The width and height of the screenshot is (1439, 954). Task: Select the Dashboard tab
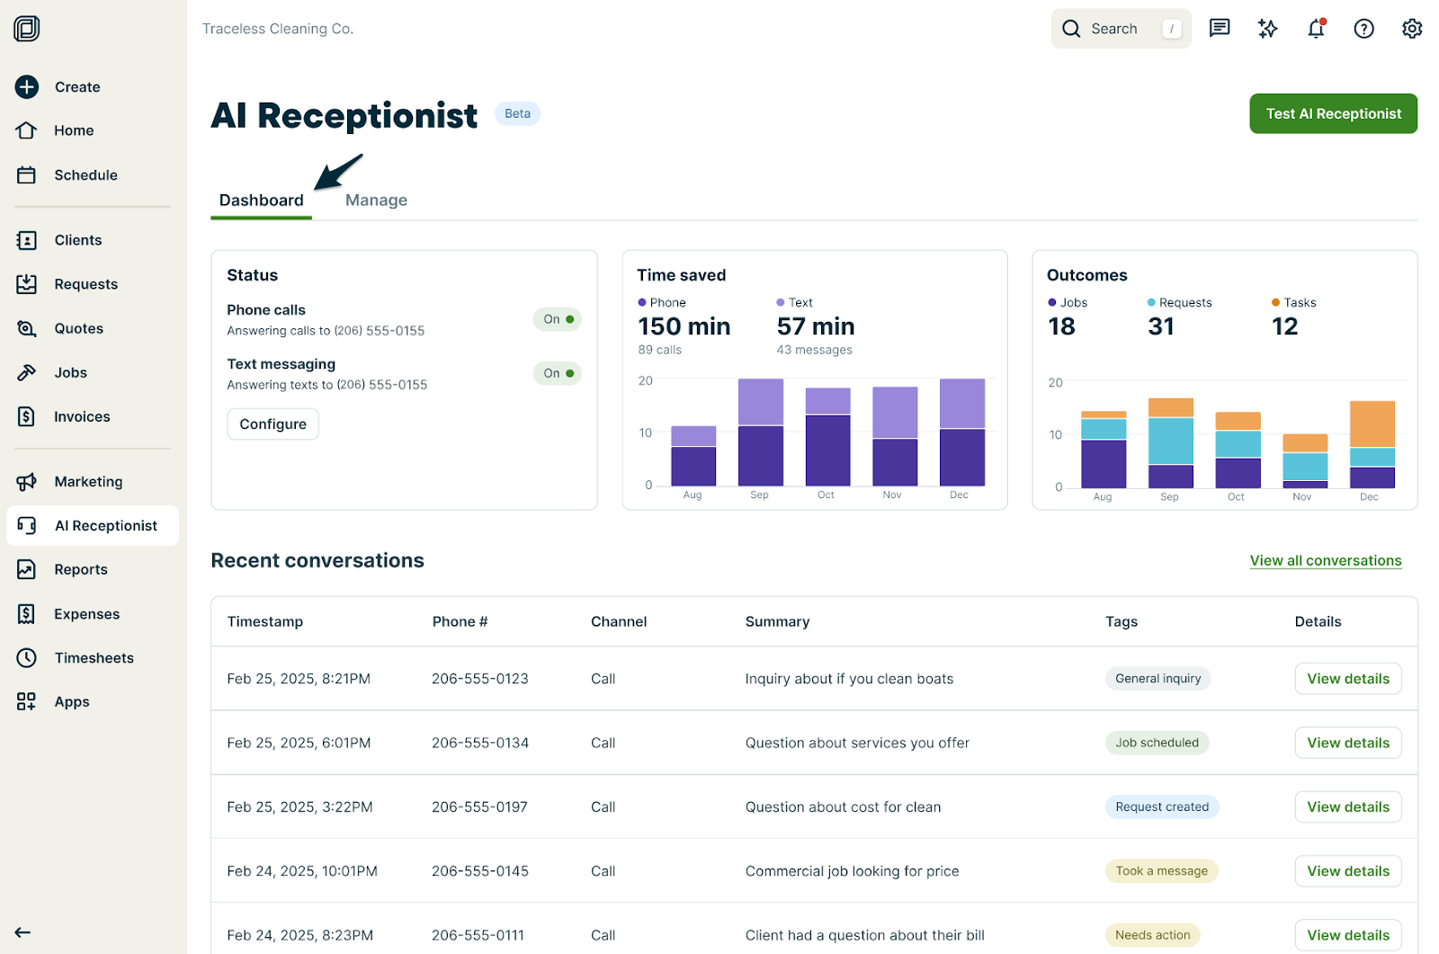(x=261, y=201)
